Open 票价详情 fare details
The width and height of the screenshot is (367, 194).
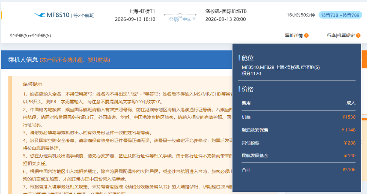(x=294, y=36)
